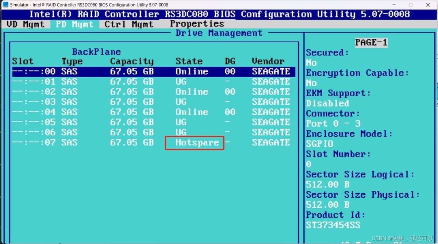
Task: Click the Connector label
Action: (333, 113)
